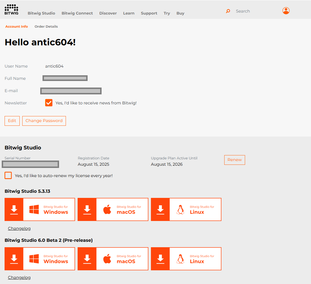Open the Changelog link for 6.0 Beta 2
The image size is (311, 284).
(x=19, y=277)
